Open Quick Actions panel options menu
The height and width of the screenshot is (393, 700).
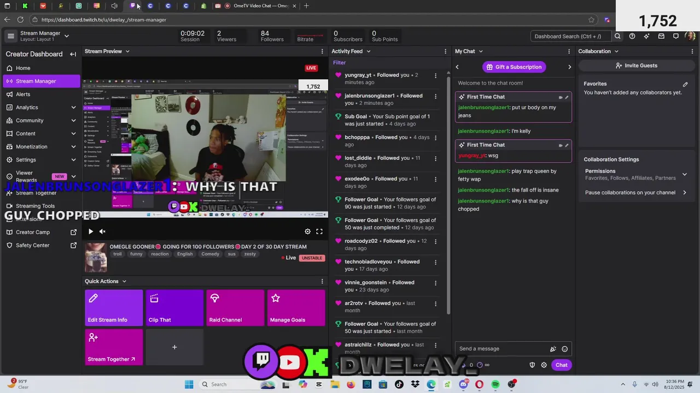[x=322, y=281]
